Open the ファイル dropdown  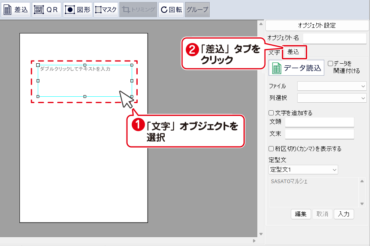click(x=332, y=86)
